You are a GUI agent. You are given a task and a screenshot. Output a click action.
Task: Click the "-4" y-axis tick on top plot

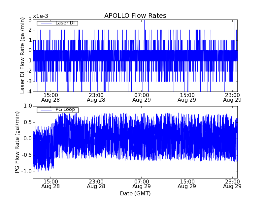tap(29, 92)
